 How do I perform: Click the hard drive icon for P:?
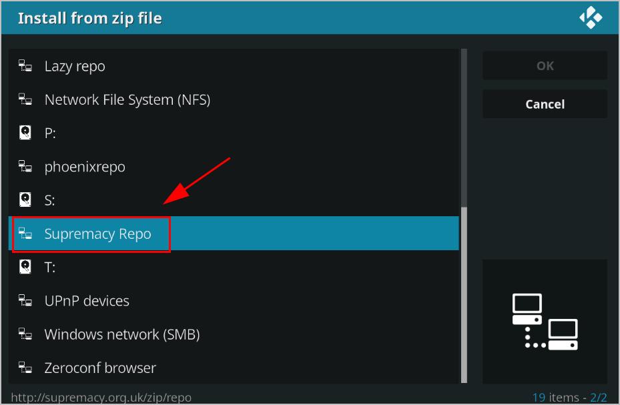click(25, 132)
